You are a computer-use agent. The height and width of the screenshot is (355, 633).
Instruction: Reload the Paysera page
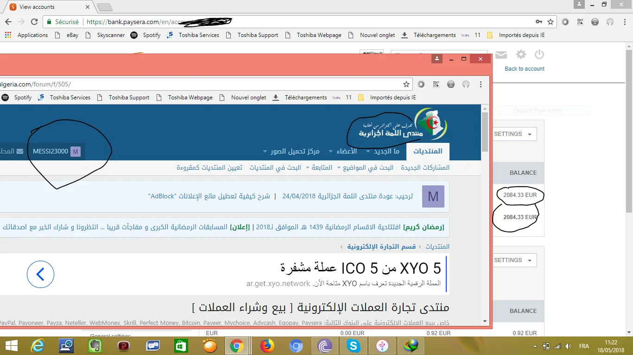(x=34, y=22)
